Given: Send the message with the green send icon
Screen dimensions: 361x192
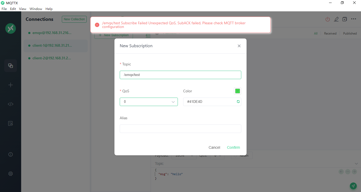Looking at the screenshot, I should 353,186.
